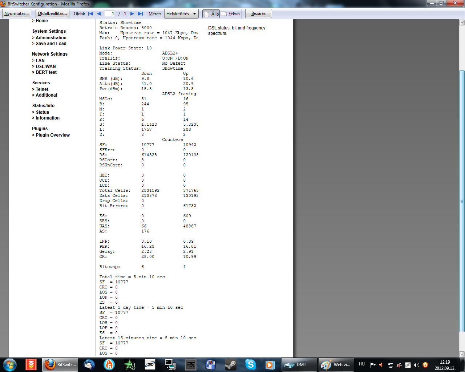
Task: Click the Nyomtatás... print button
Action: tap(16, 13)
